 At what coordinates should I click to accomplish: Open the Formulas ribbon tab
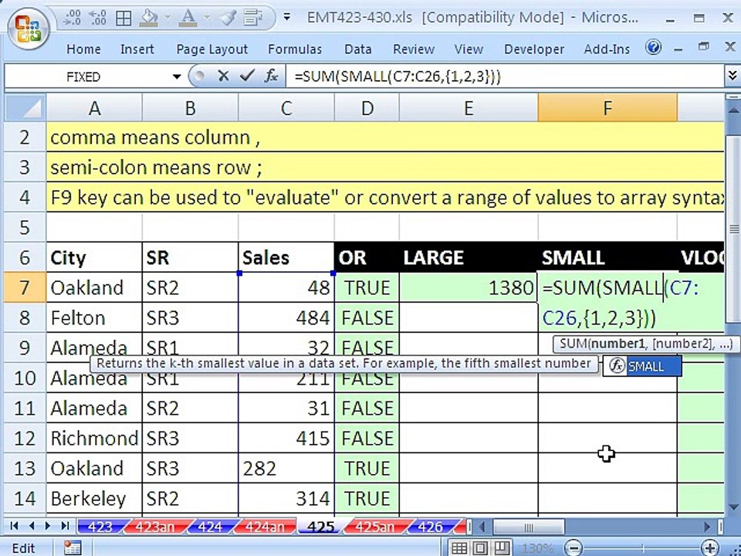tap(295, 49)
